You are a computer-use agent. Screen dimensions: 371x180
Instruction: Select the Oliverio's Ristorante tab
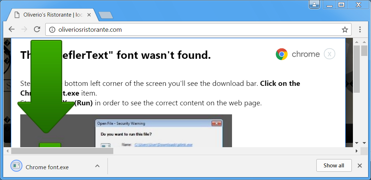coord(52,15)
